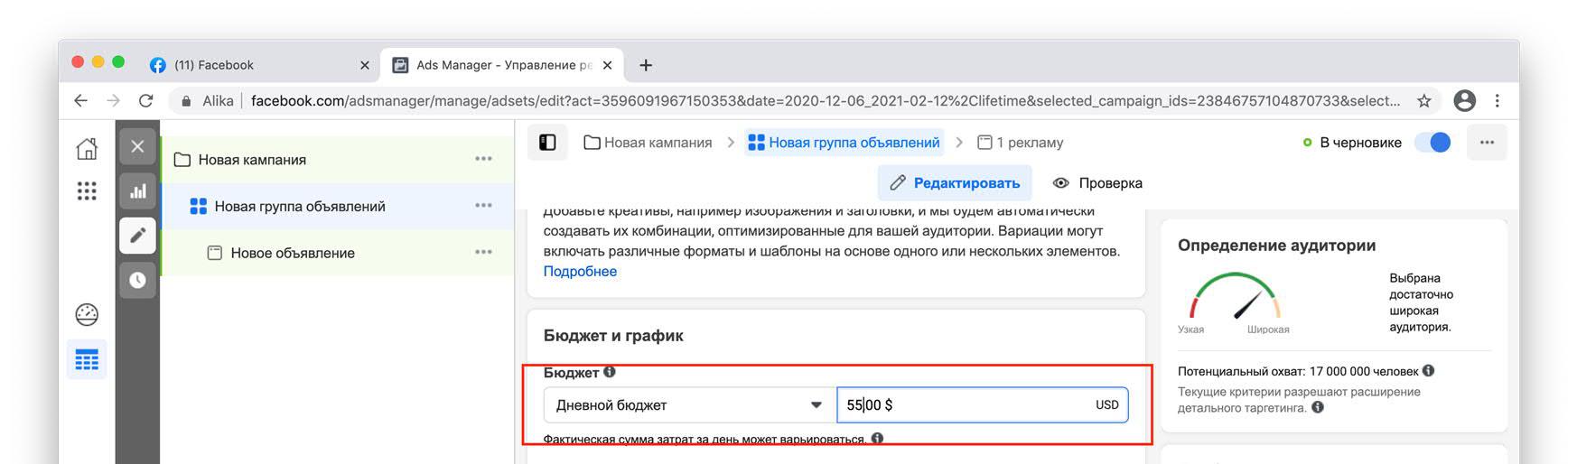This screenshot has height=464, width=1577.
Task: Reload the page with refresh icon
Action: click(145, 101)
